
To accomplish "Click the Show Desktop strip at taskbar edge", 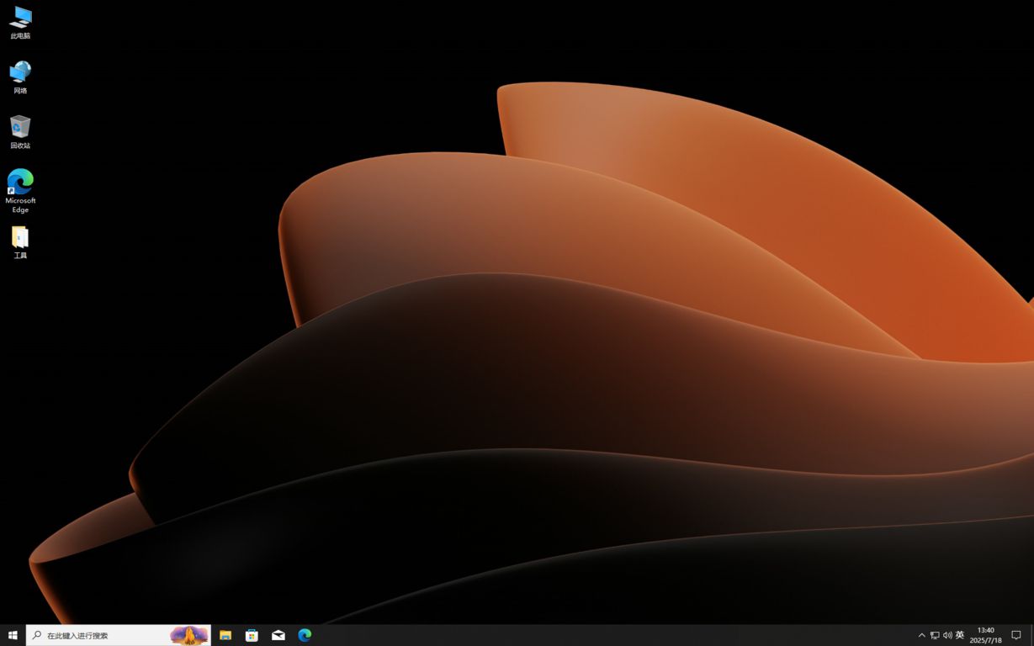I will pyautogui.click(x=1031, y=635).
